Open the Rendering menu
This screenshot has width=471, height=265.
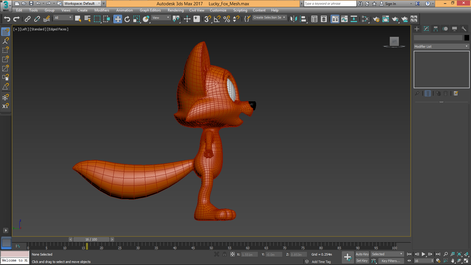(175, 10)
